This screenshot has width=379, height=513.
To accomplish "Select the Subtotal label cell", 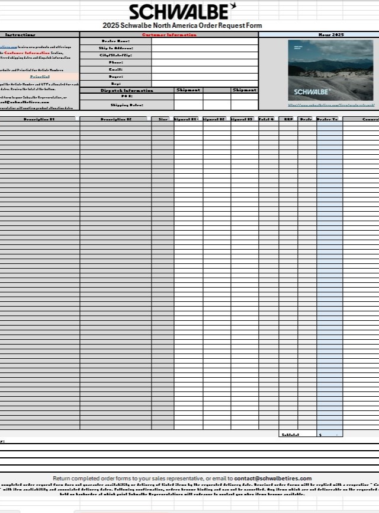I will point(298,435).
